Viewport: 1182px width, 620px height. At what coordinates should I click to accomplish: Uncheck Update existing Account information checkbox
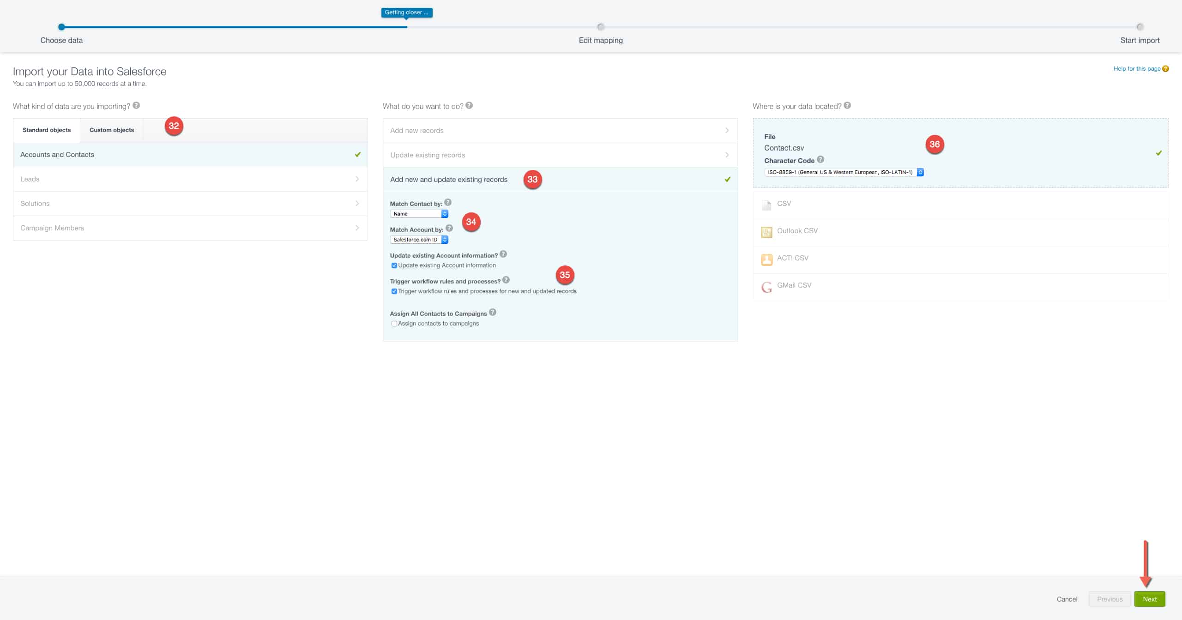click(x=394, y=265)
